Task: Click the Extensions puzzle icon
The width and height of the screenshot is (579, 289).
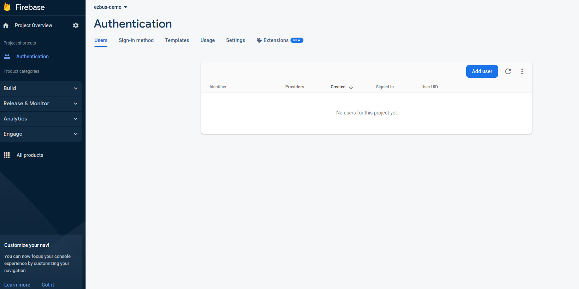Action: (x=259, y=40)
